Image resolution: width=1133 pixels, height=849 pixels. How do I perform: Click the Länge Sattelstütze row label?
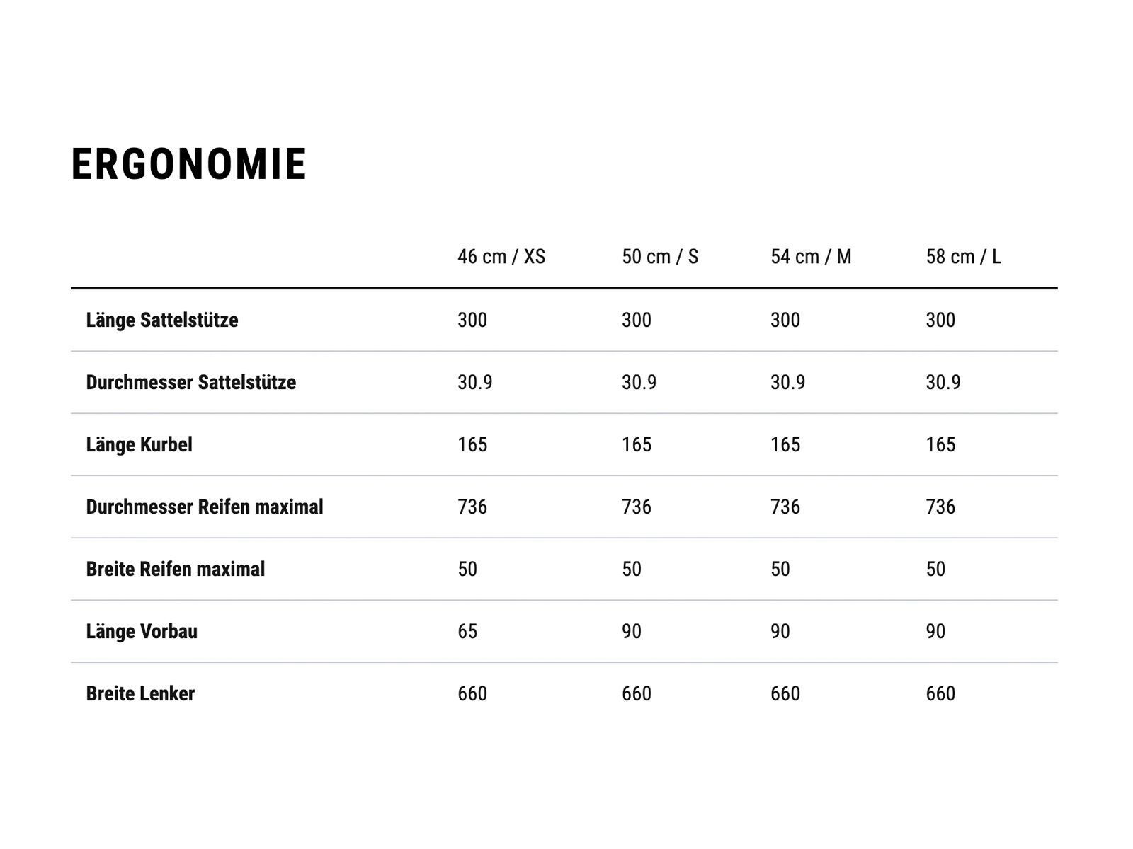point(162,320)
